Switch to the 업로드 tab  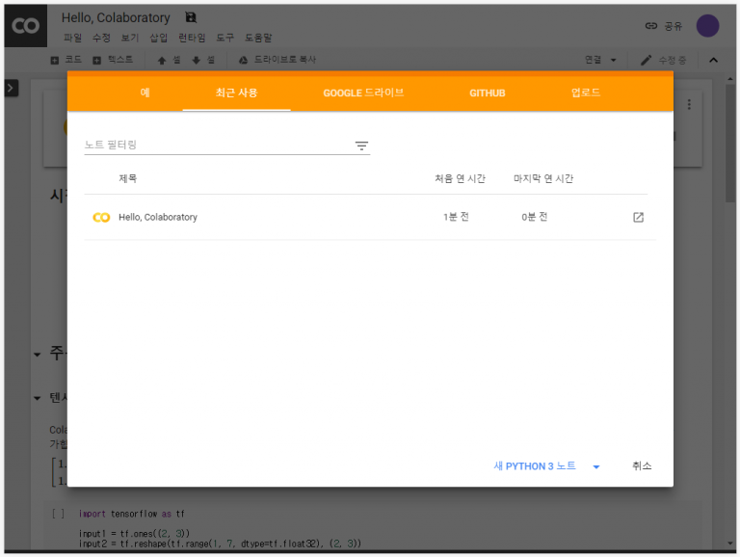tap(586, 93)
